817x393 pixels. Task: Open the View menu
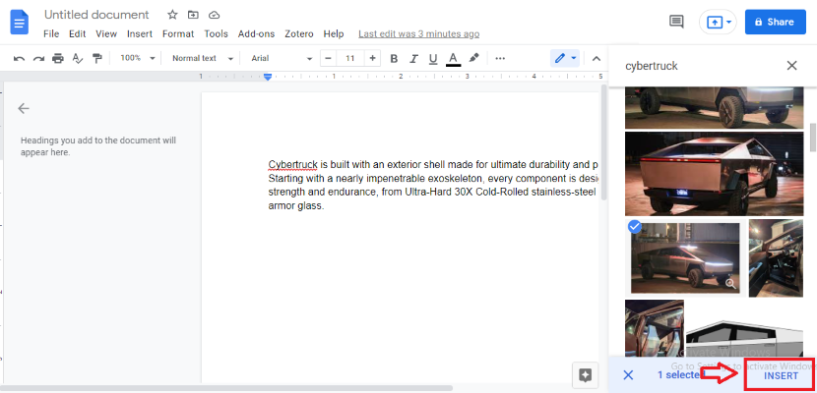[106, 33]
